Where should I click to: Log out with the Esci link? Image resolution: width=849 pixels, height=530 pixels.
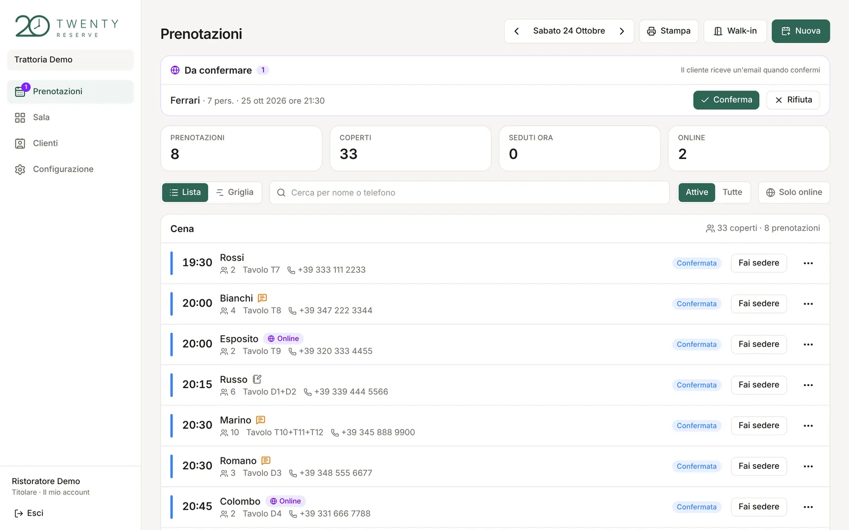[x=29, y=513]
